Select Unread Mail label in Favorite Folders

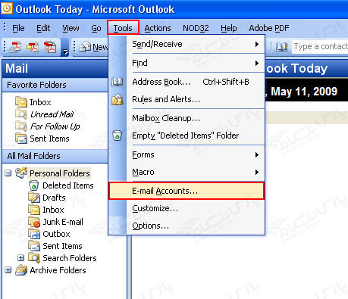coord(52,114)
